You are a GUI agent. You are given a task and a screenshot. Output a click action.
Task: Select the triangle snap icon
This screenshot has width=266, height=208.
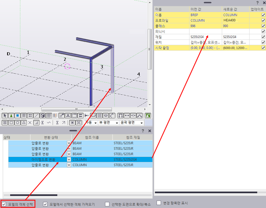23,123
